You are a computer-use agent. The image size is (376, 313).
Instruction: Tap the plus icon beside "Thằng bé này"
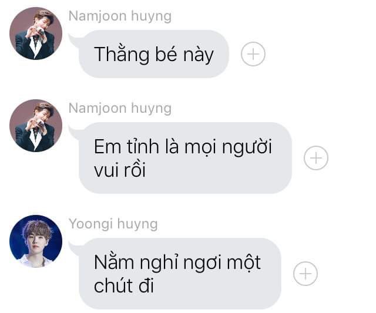coord(253,54)
